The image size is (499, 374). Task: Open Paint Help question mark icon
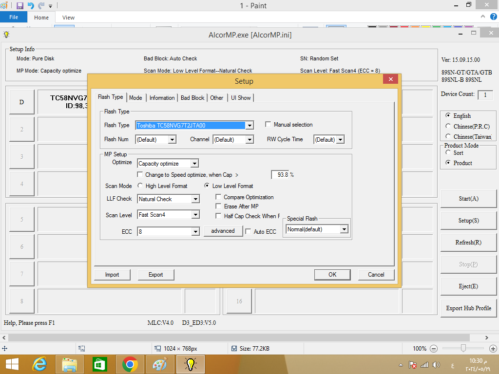tap(494, 17)
